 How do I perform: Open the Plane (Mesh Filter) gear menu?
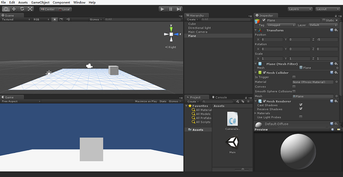point(336,64)
